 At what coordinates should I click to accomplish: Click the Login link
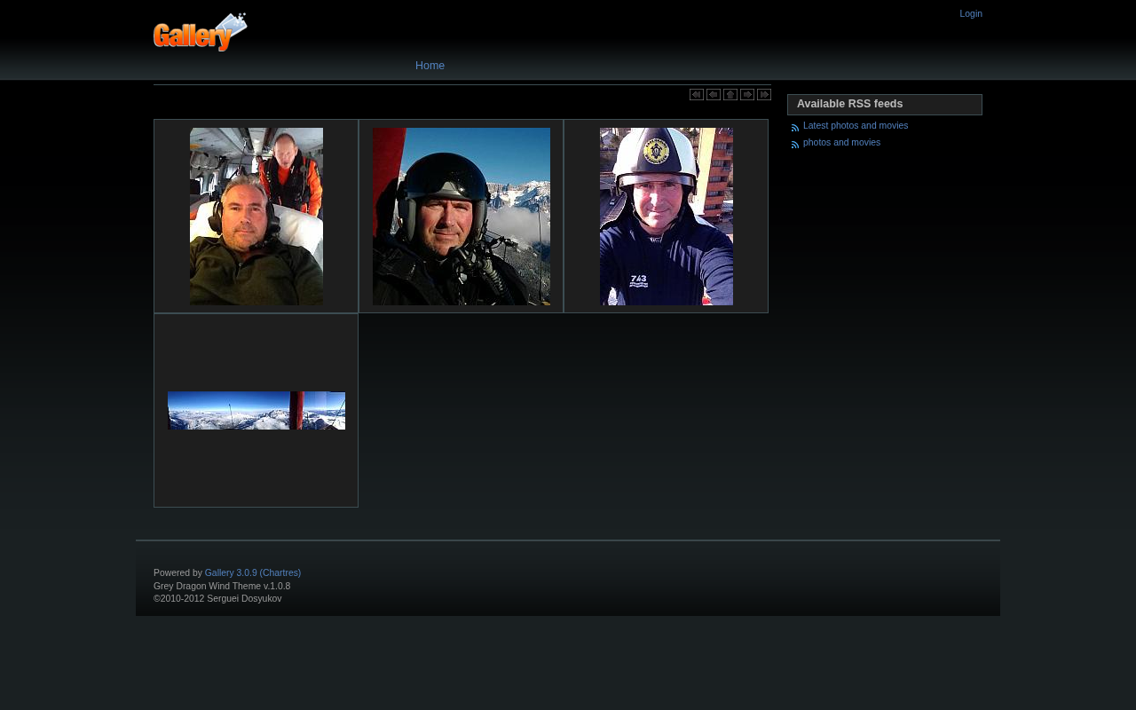coord(970,14)
